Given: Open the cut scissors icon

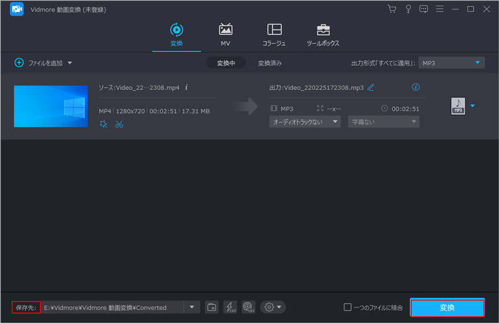Looking at the screenshot, I should [119, 124].
